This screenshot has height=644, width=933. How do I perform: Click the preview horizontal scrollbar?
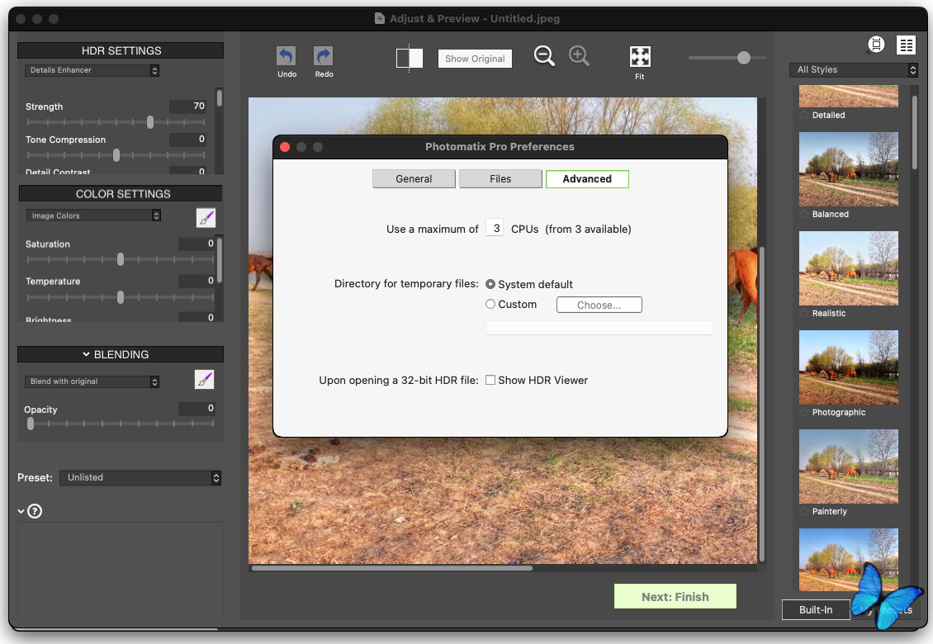[x=392, y=568]
